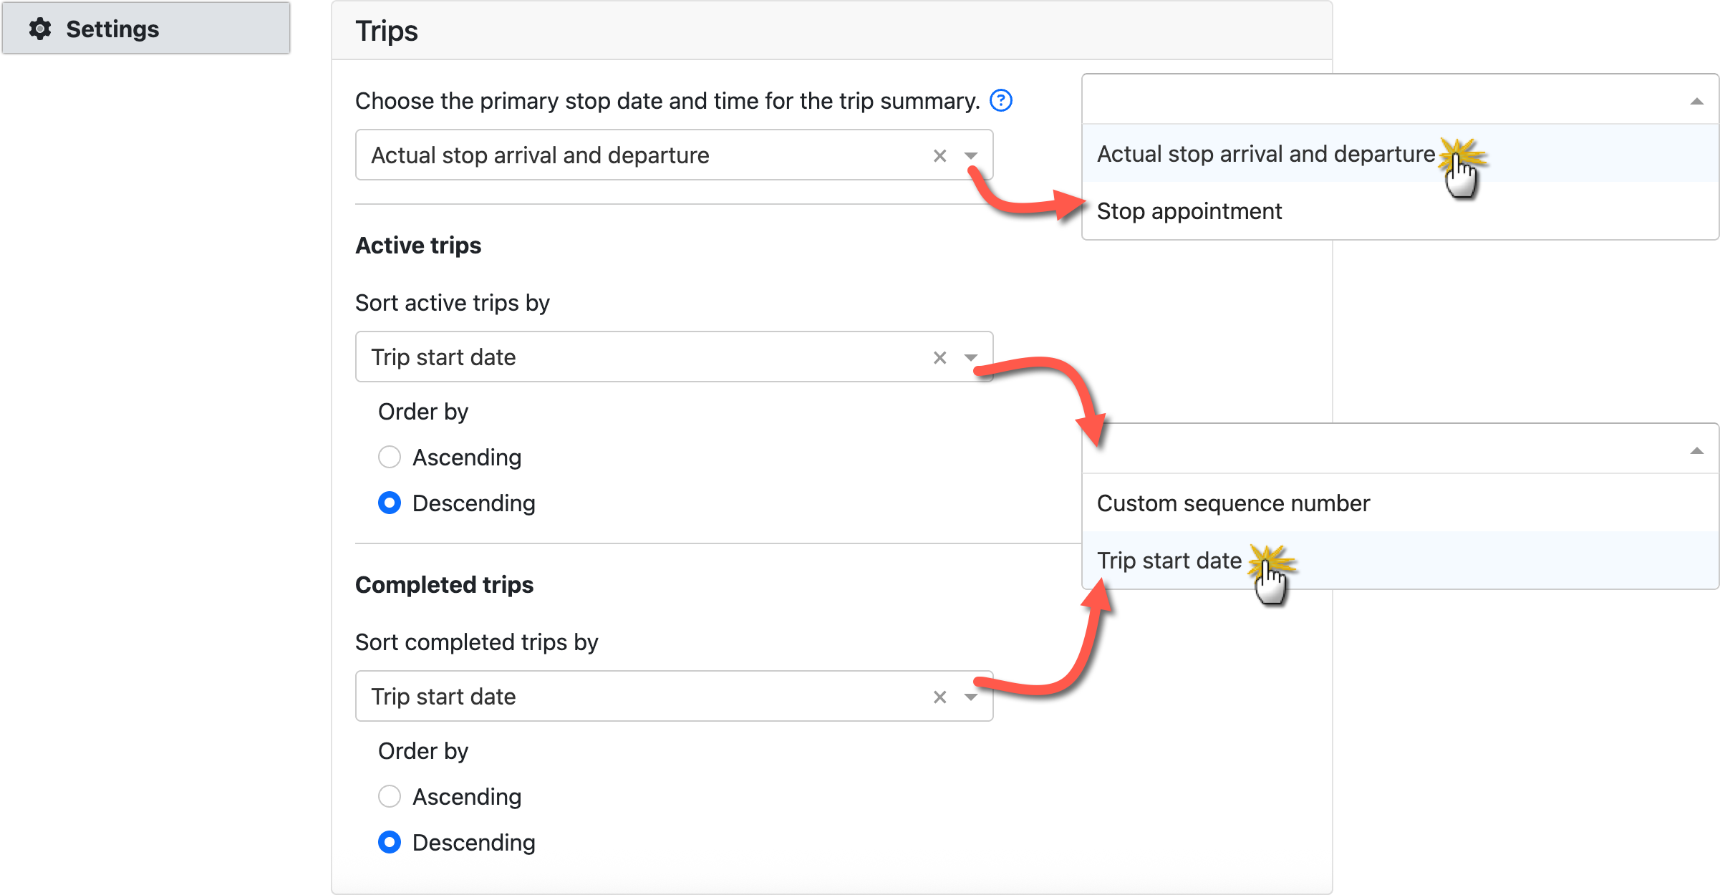1720x895 pixels.
Task: Expand the Sort active trips dropdown arrow
Action: (971, 358)
